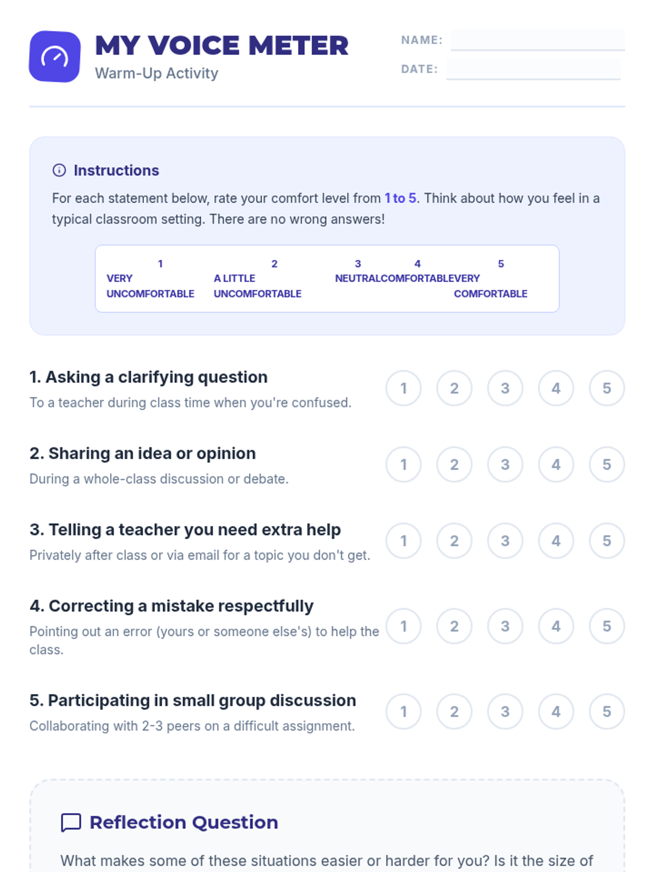Rate sharing an idea or opinion 2
The image size is (654, 872).
pos(454,465)
